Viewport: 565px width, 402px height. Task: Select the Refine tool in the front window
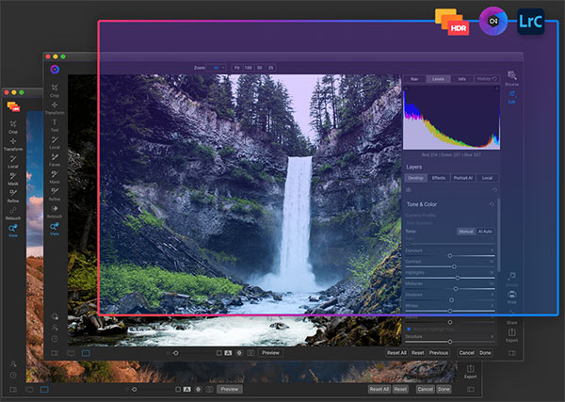click(55, 194)
